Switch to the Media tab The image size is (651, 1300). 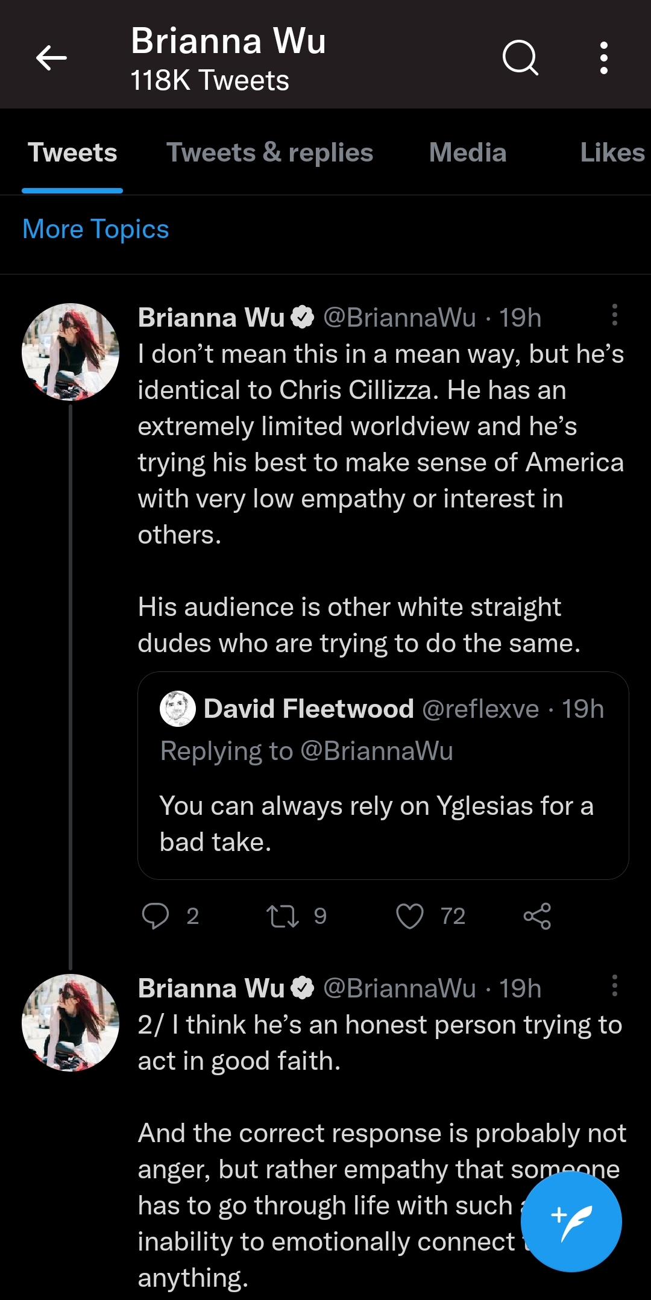click(468, 152)
